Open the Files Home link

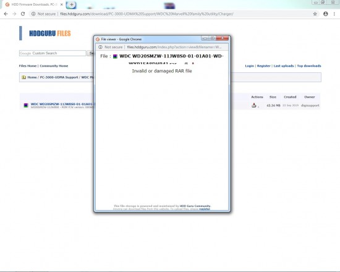point(28,66)
